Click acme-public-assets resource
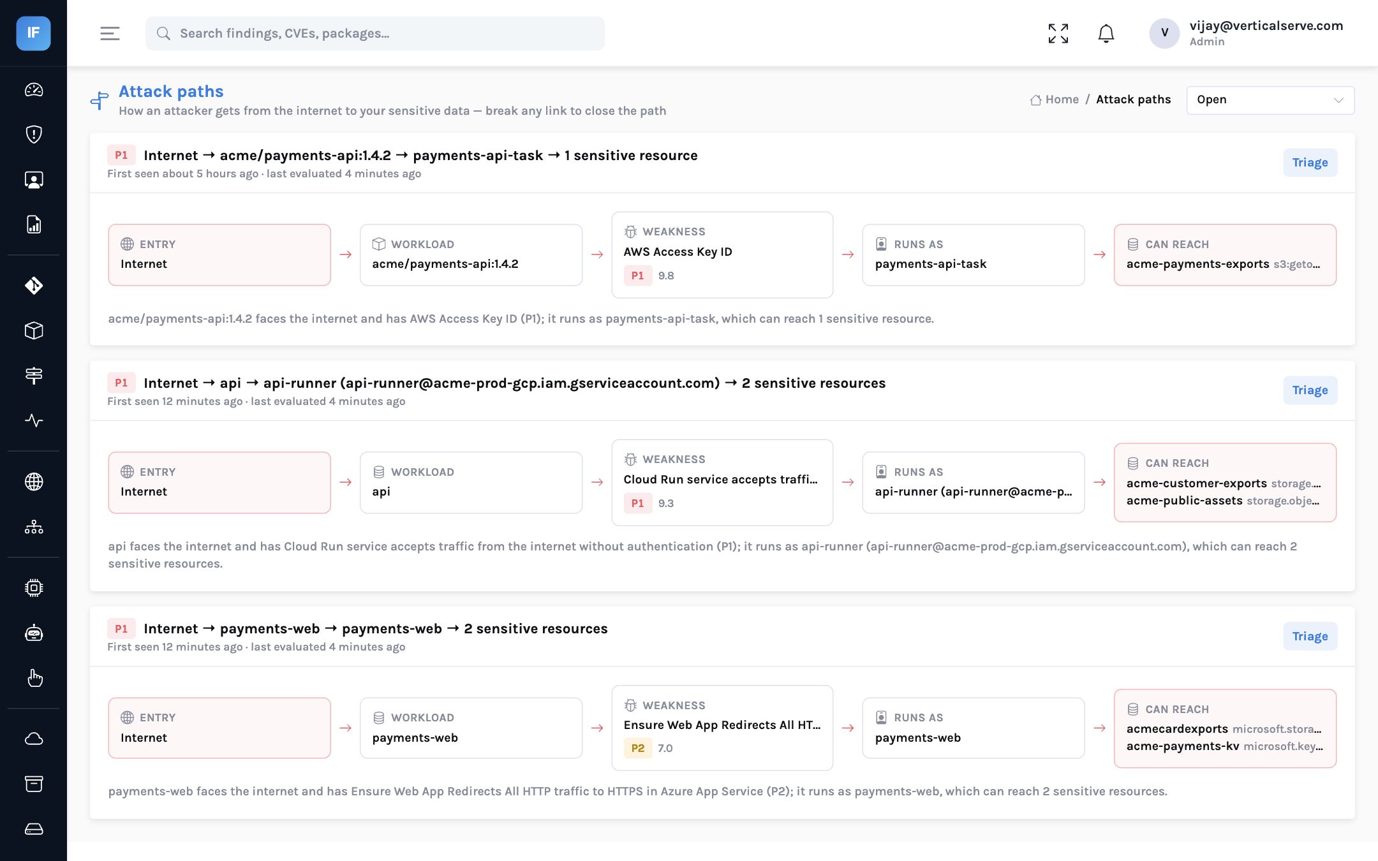The width and height of the screenshot is (1378, 861). click(1184, 501)
